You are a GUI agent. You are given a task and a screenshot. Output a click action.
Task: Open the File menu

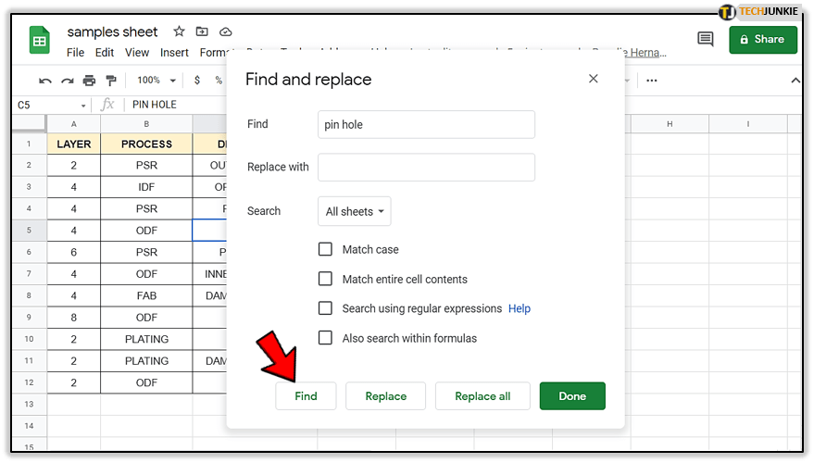[x=75, y=53]
